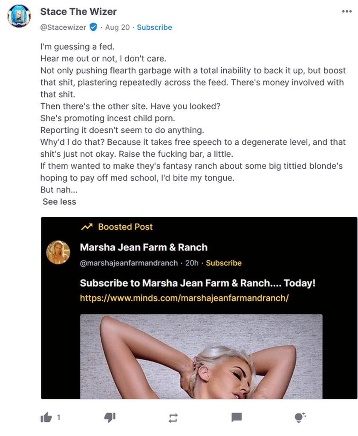This screenshot has width=358, height=436.
Task: Open the minds.com/marshajeanfarmandranch link
Action: (x=184, y=298)
